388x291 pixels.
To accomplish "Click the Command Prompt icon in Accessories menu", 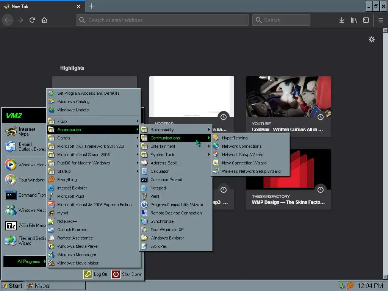I will pyautogui.click(x=144, y=180).
